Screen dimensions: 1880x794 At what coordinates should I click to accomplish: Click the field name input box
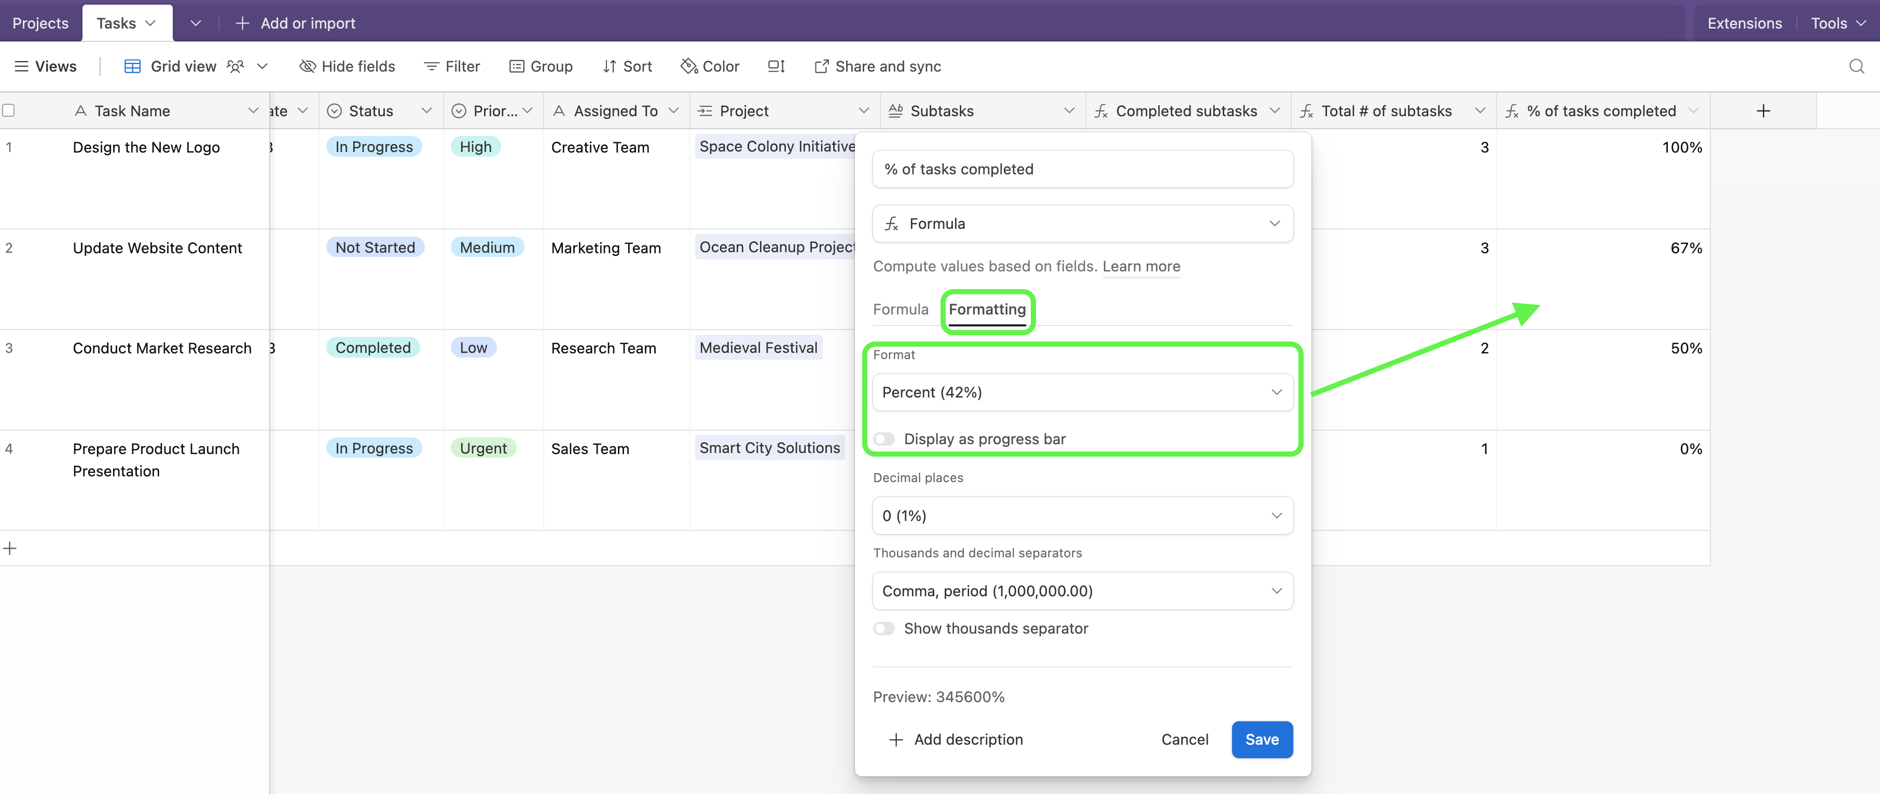[x=1082, y=169]
